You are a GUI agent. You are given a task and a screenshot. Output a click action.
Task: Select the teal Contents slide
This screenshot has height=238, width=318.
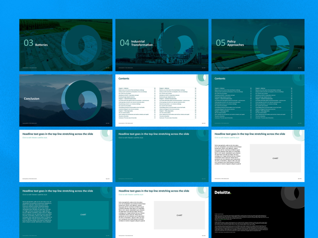pos(258,100)
